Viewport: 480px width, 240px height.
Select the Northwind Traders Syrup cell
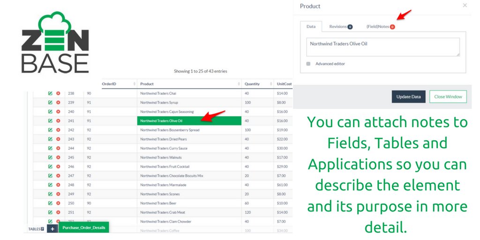189,103
